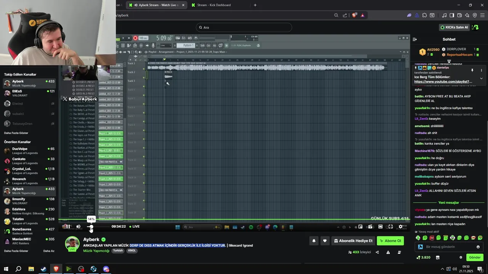Click the Kick search field Ara
The image size is (488, 274).
click(244, 27)
